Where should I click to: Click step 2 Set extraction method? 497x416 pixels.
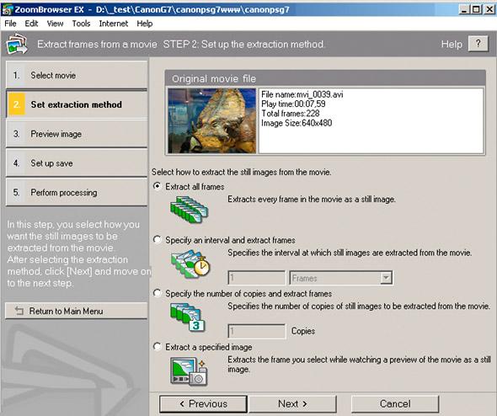coord(77,104)
